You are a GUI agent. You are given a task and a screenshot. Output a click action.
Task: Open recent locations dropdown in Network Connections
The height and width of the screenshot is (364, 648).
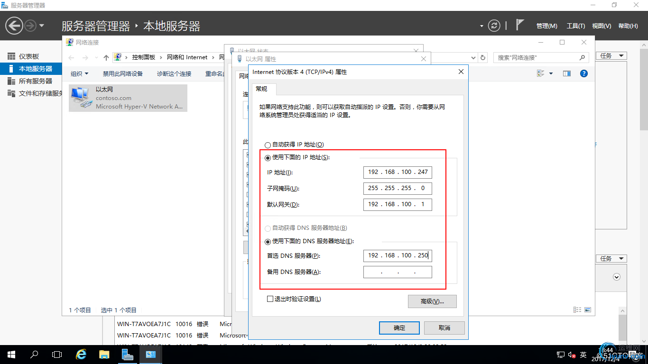(x=95, y=58)
